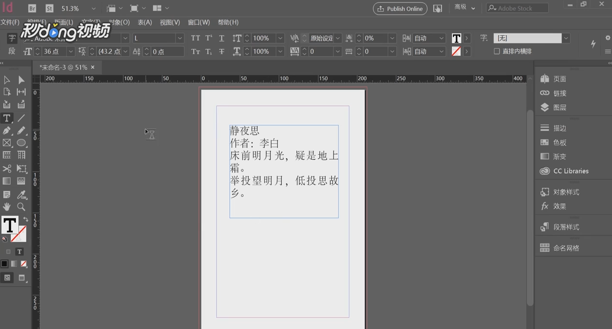Open the 窗口(W) menu

(199, 22)
